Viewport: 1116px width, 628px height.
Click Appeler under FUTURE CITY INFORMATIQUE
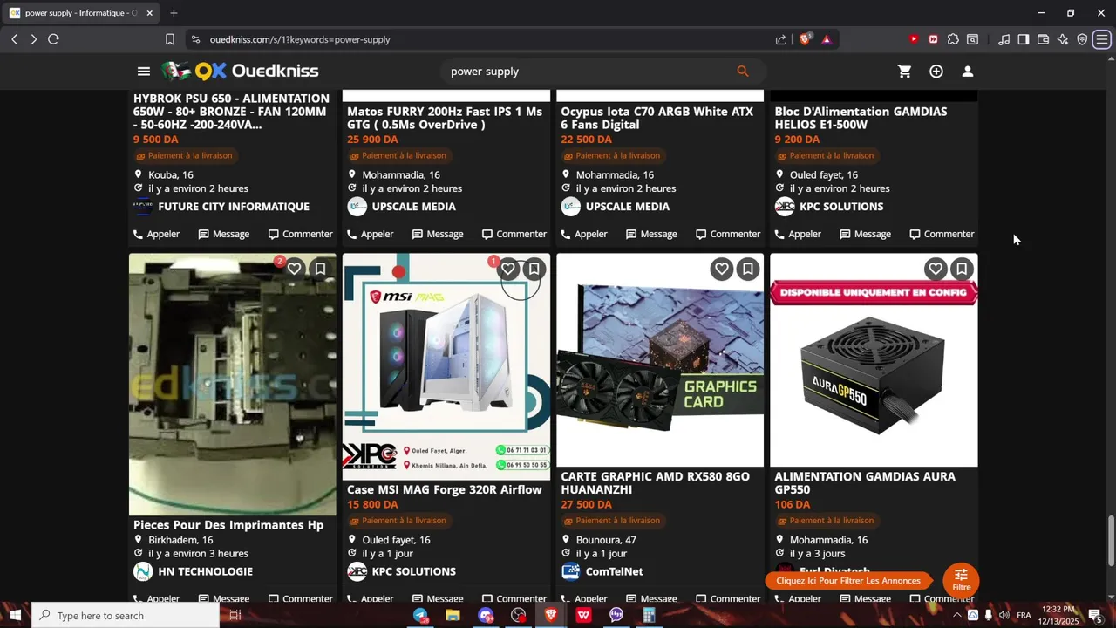tap(156, 234)
